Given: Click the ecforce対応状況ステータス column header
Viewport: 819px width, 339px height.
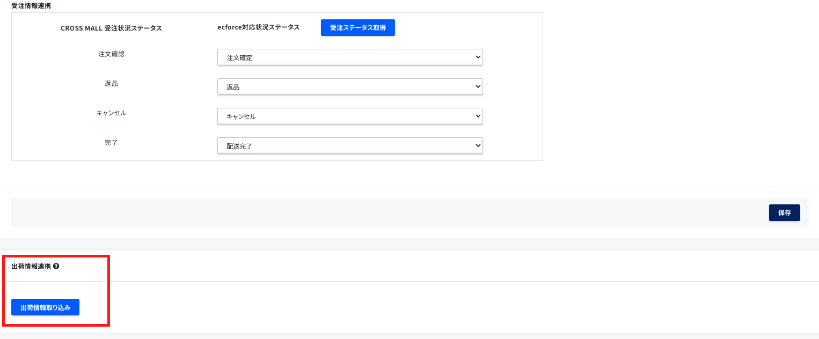Looking at the screenshot, I should (258, 27).
